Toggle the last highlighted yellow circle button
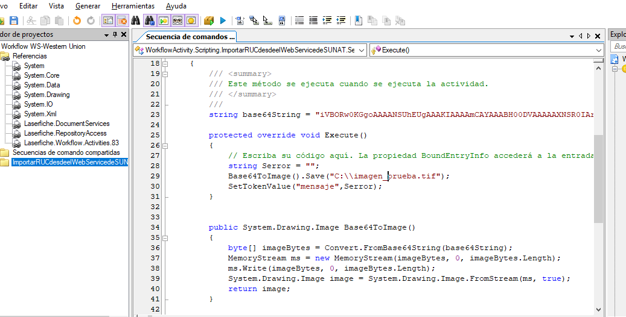The height and width of the screenshot is (317, 626). 191,20
